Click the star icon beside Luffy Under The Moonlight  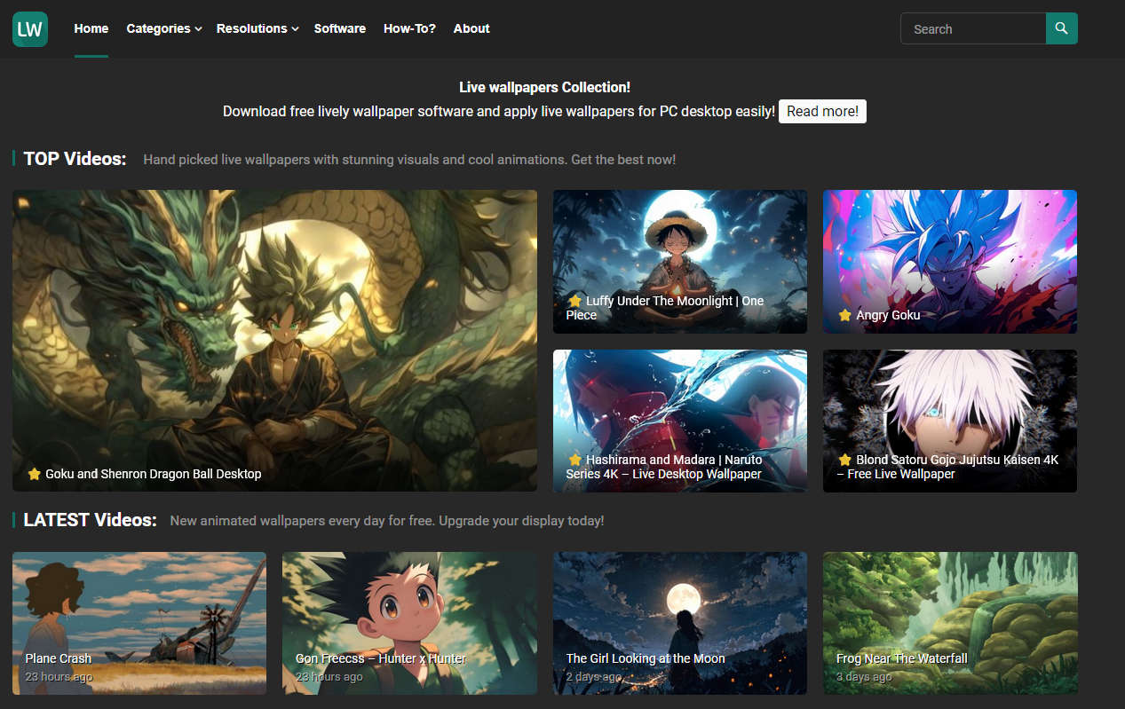point(574,301)
